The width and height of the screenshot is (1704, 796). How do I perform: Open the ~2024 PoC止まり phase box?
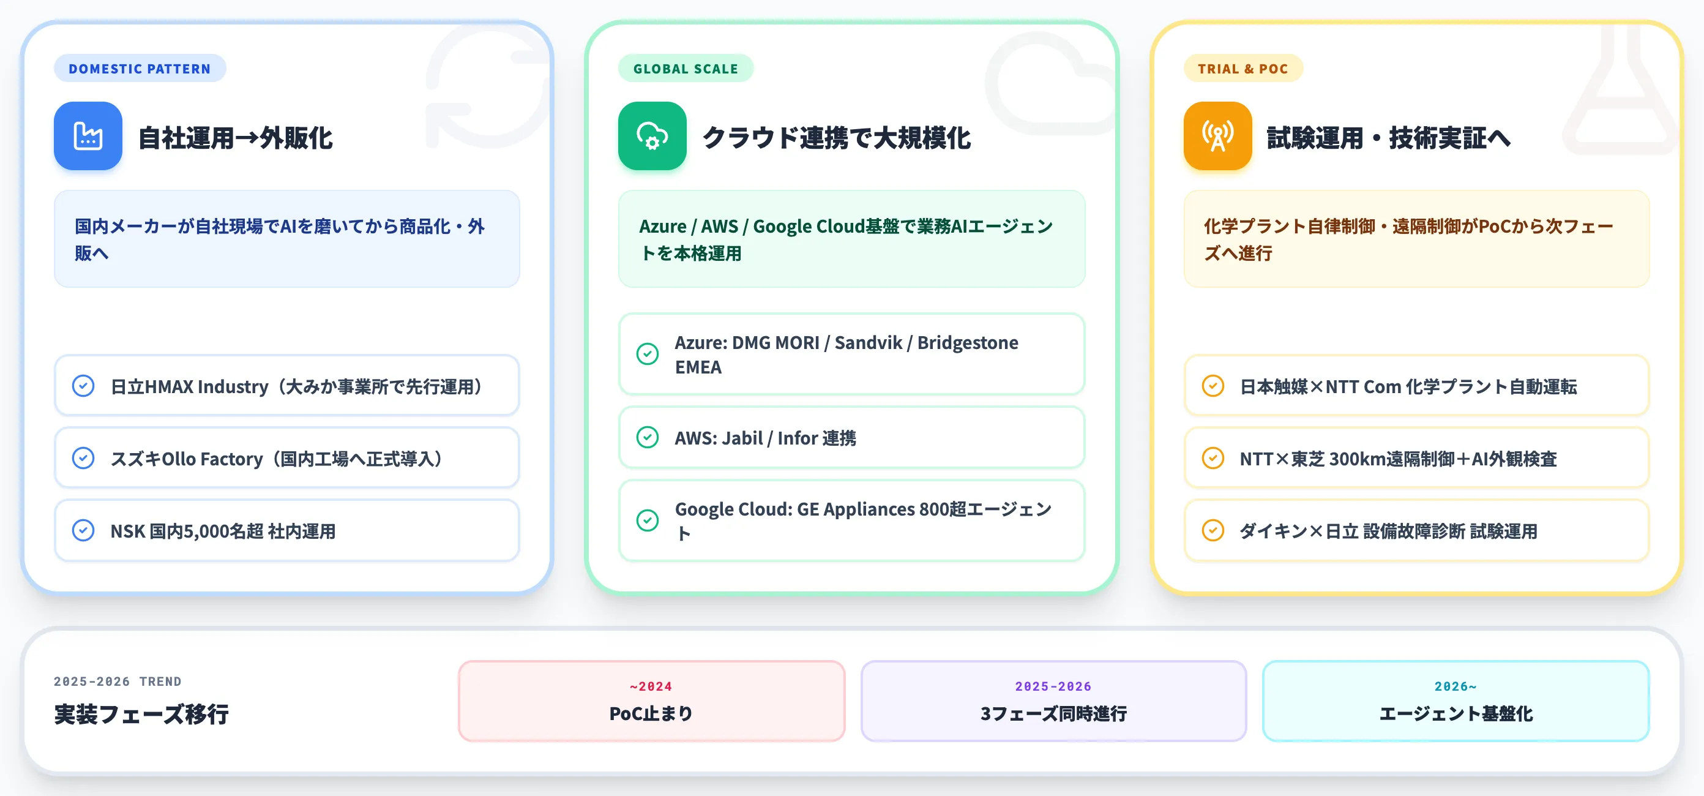652,700
